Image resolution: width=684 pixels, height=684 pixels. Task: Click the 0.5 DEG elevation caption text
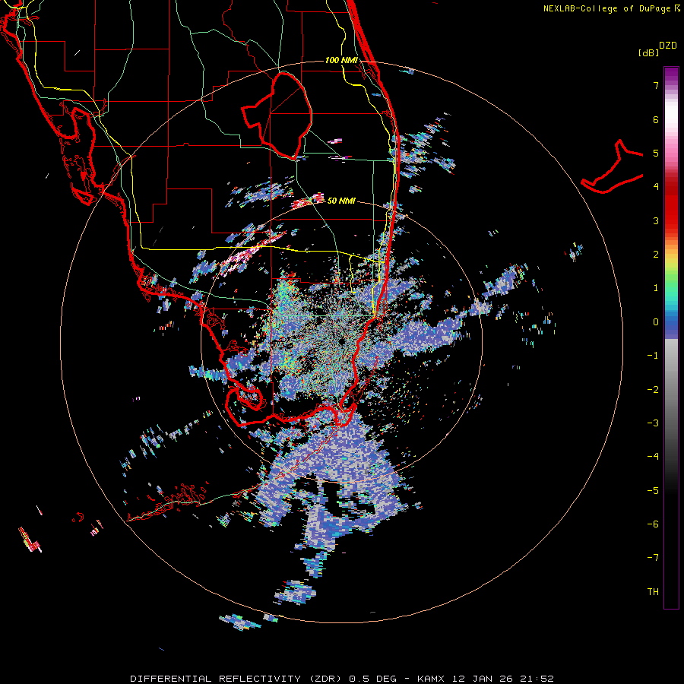[x=372, y=679]
